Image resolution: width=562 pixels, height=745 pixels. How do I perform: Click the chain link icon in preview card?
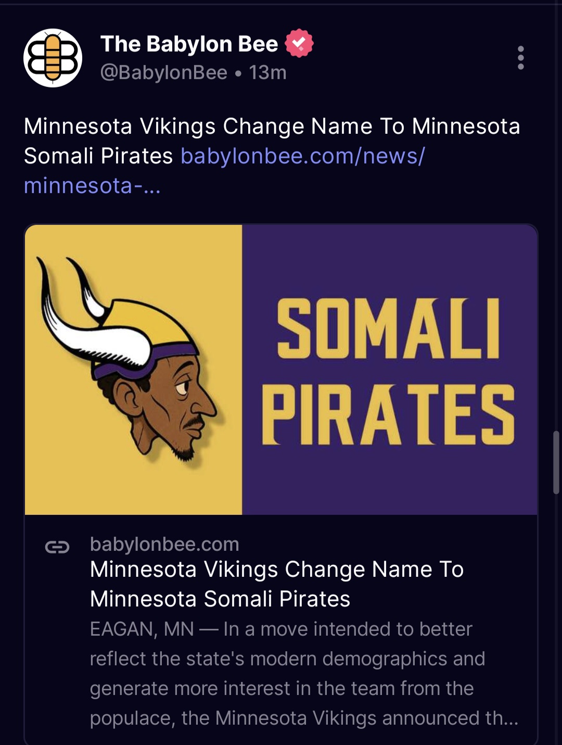tap(57, 547)
